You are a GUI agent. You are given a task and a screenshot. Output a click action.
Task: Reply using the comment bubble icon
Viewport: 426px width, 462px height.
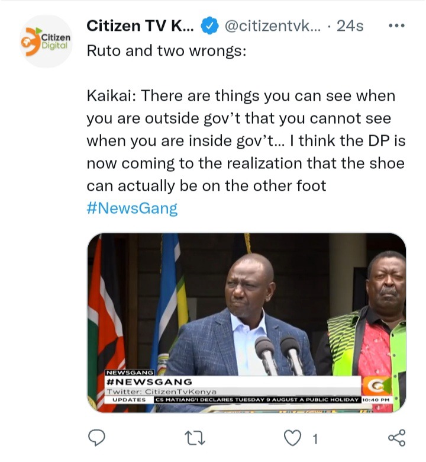(x=97, y=438)
